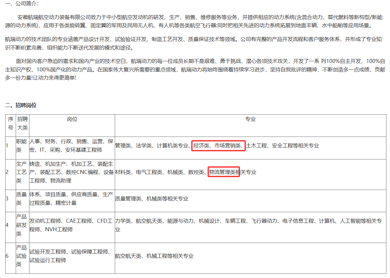The width and height of the screenshot is (390, 278).
Task: Select the '质量类' category cell
Action: pyautogui.click(x=23, y=199)
